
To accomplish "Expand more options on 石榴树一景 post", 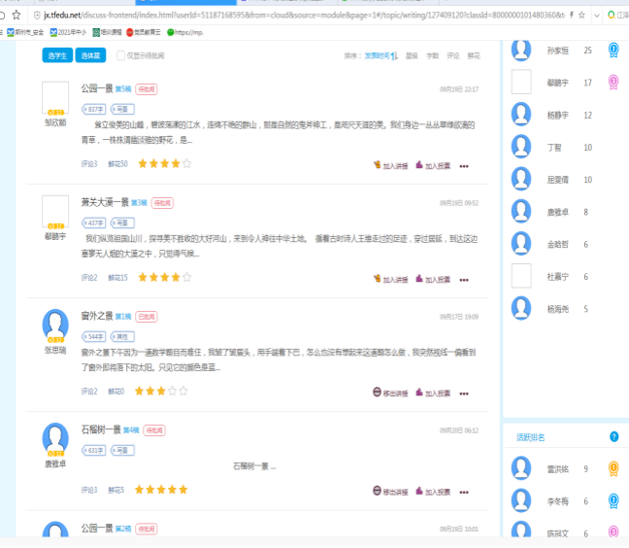I will tap(464, 491).
